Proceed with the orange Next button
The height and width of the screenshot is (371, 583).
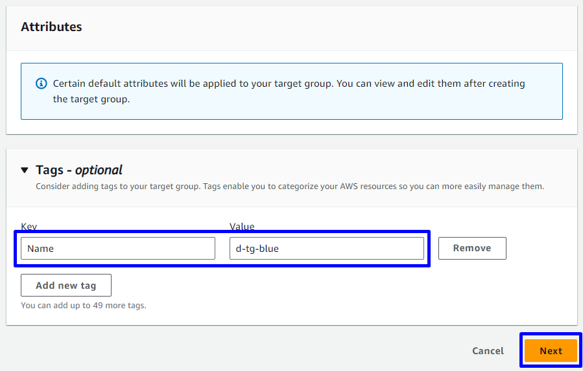click(x=551, y=351)
